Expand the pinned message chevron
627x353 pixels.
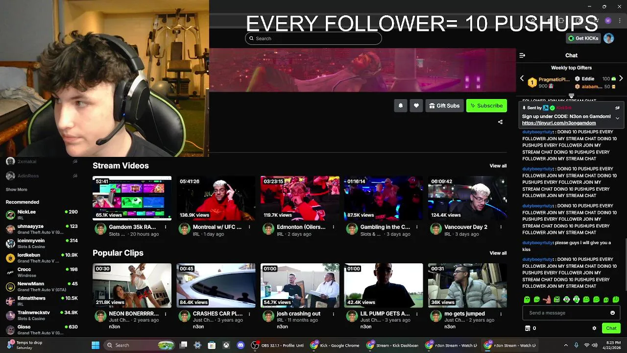pyautogui.click(x=617, y=118)
